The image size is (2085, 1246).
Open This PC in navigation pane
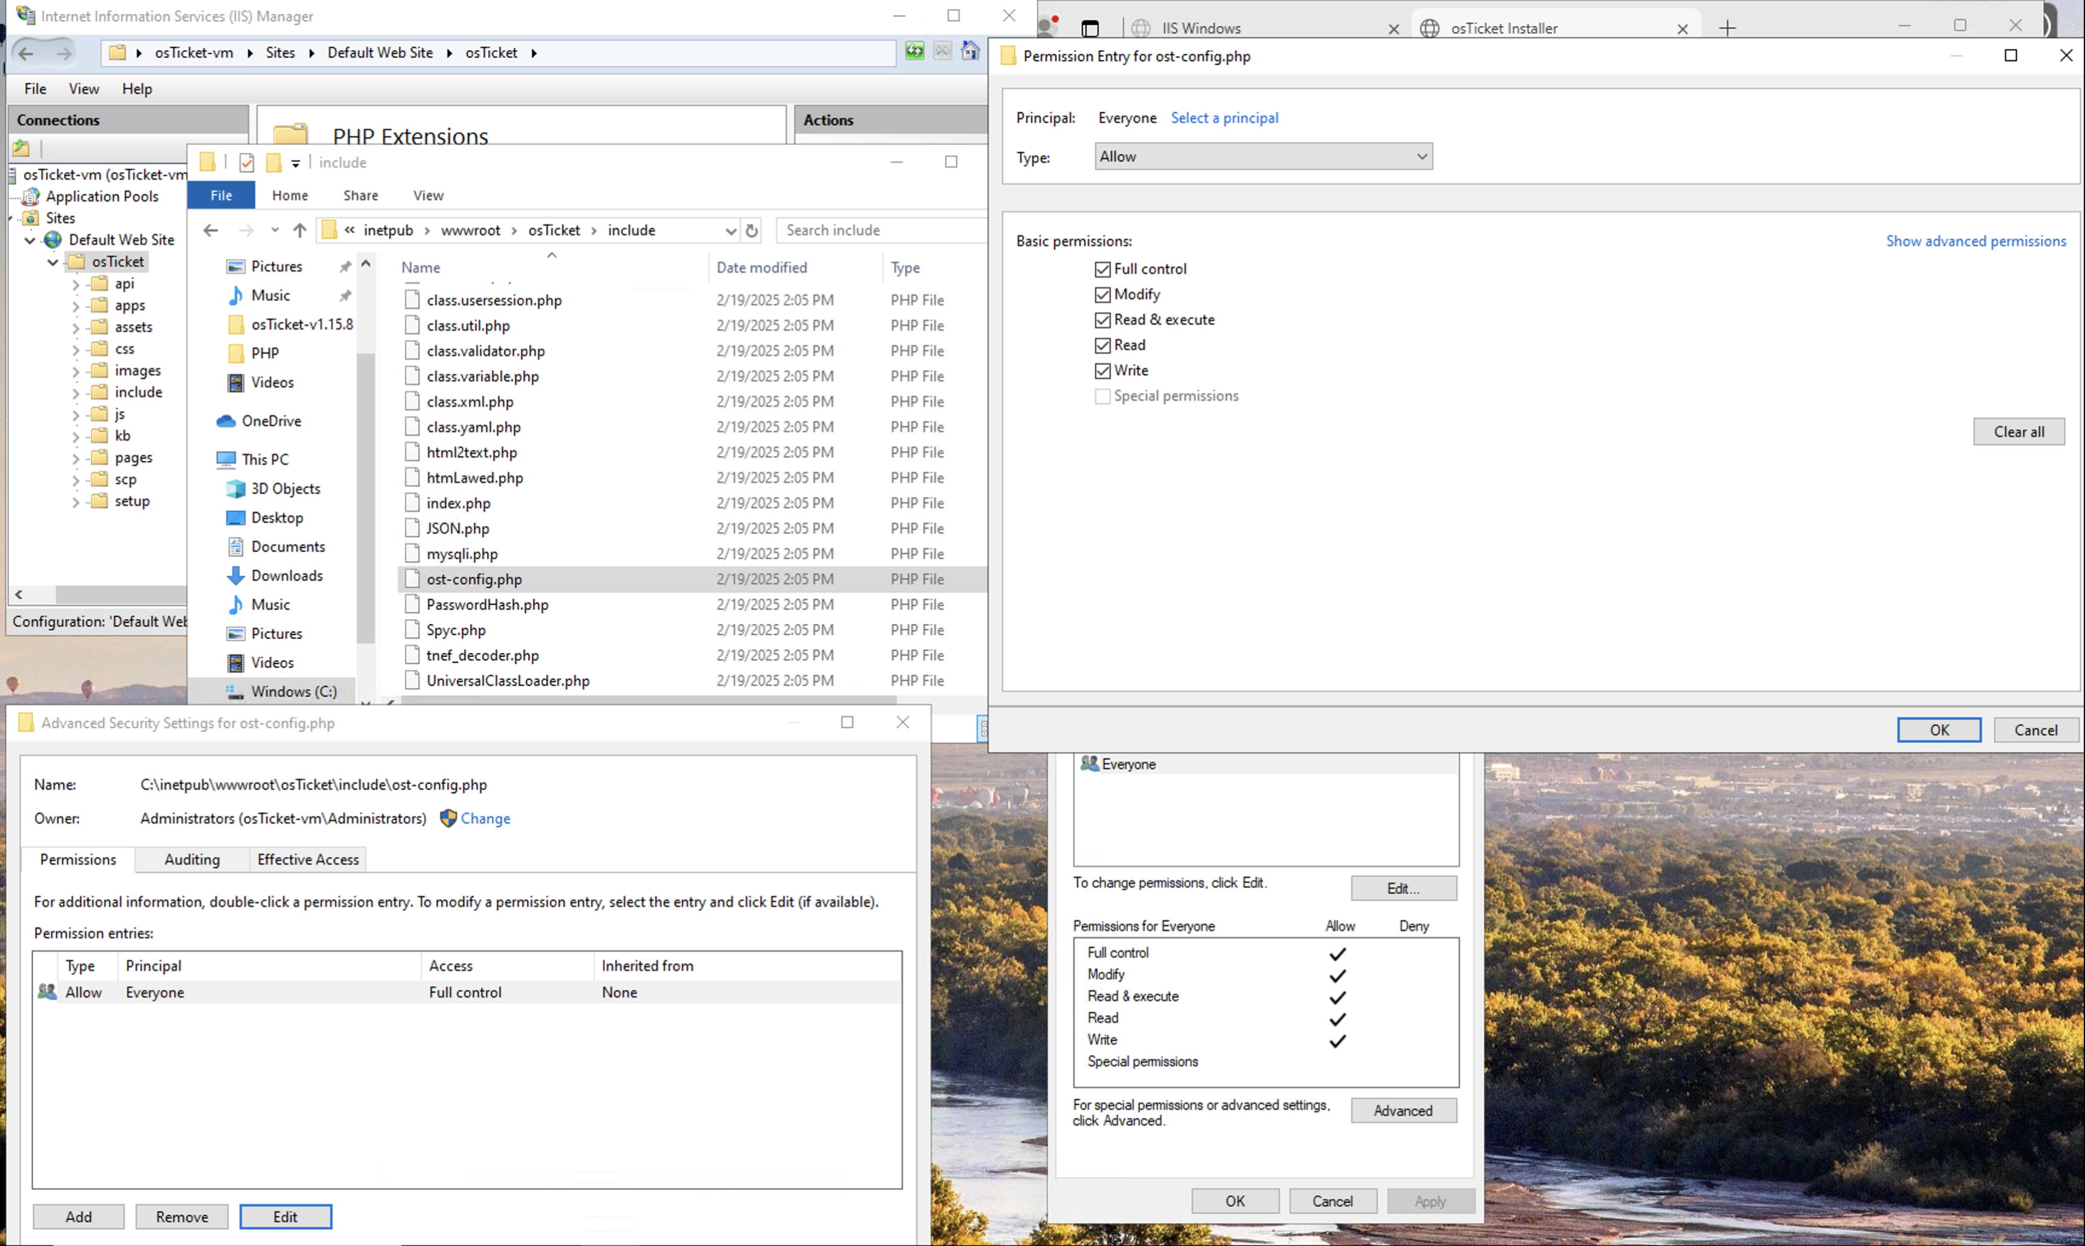point(264,459)
